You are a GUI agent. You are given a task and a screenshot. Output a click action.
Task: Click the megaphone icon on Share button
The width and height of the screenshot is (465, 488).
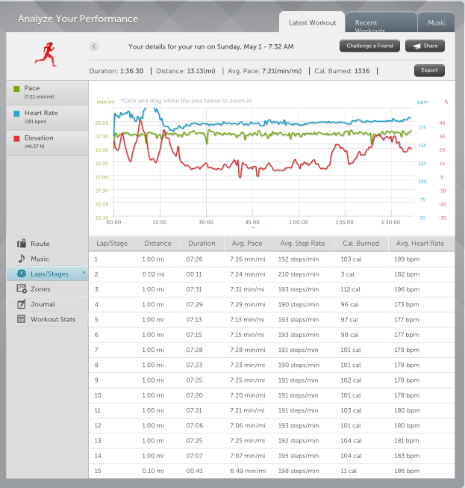(416, 46)
